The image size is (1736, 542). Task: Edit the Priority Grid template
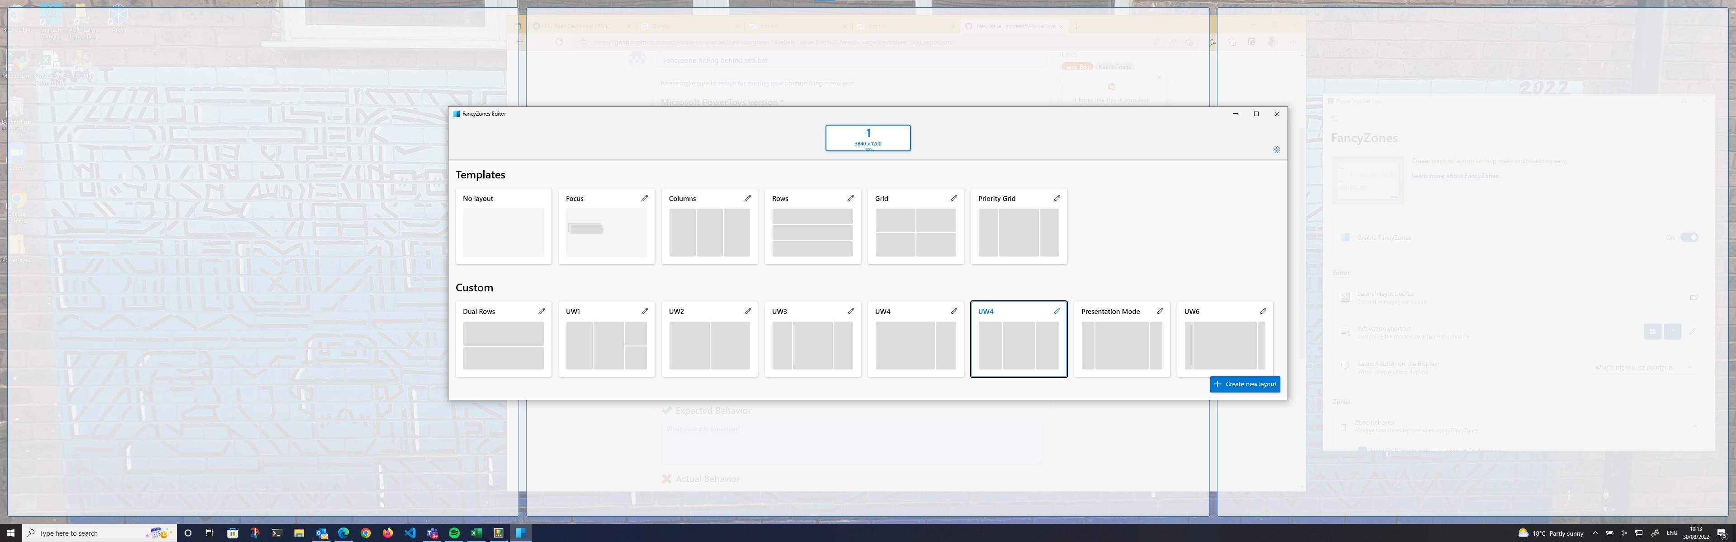pyautogui.click(x=1057, y=198)
